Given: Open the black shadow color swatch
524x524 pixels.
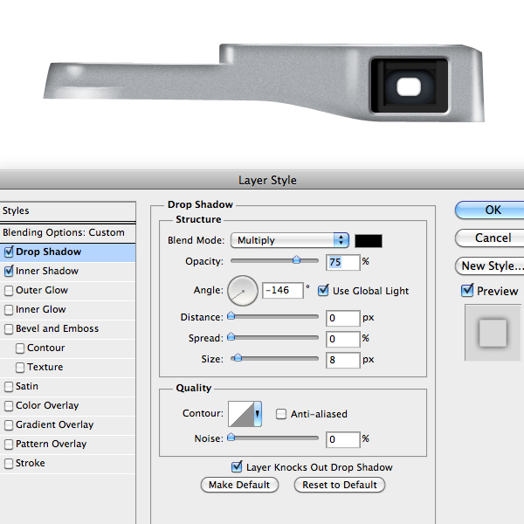Looking at the screenshot, I should [x=369, y=241].
